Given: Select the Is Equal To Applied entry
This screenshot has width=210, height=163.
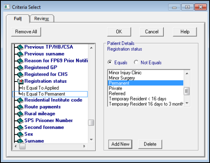Looking at the screenshot, I should coord(40,88).
